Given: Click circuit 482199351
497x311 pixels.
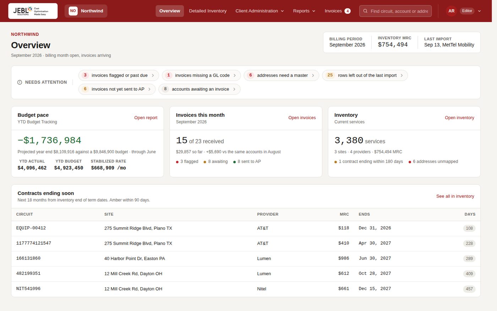Looking at the screenshot, I should (28, 274).
